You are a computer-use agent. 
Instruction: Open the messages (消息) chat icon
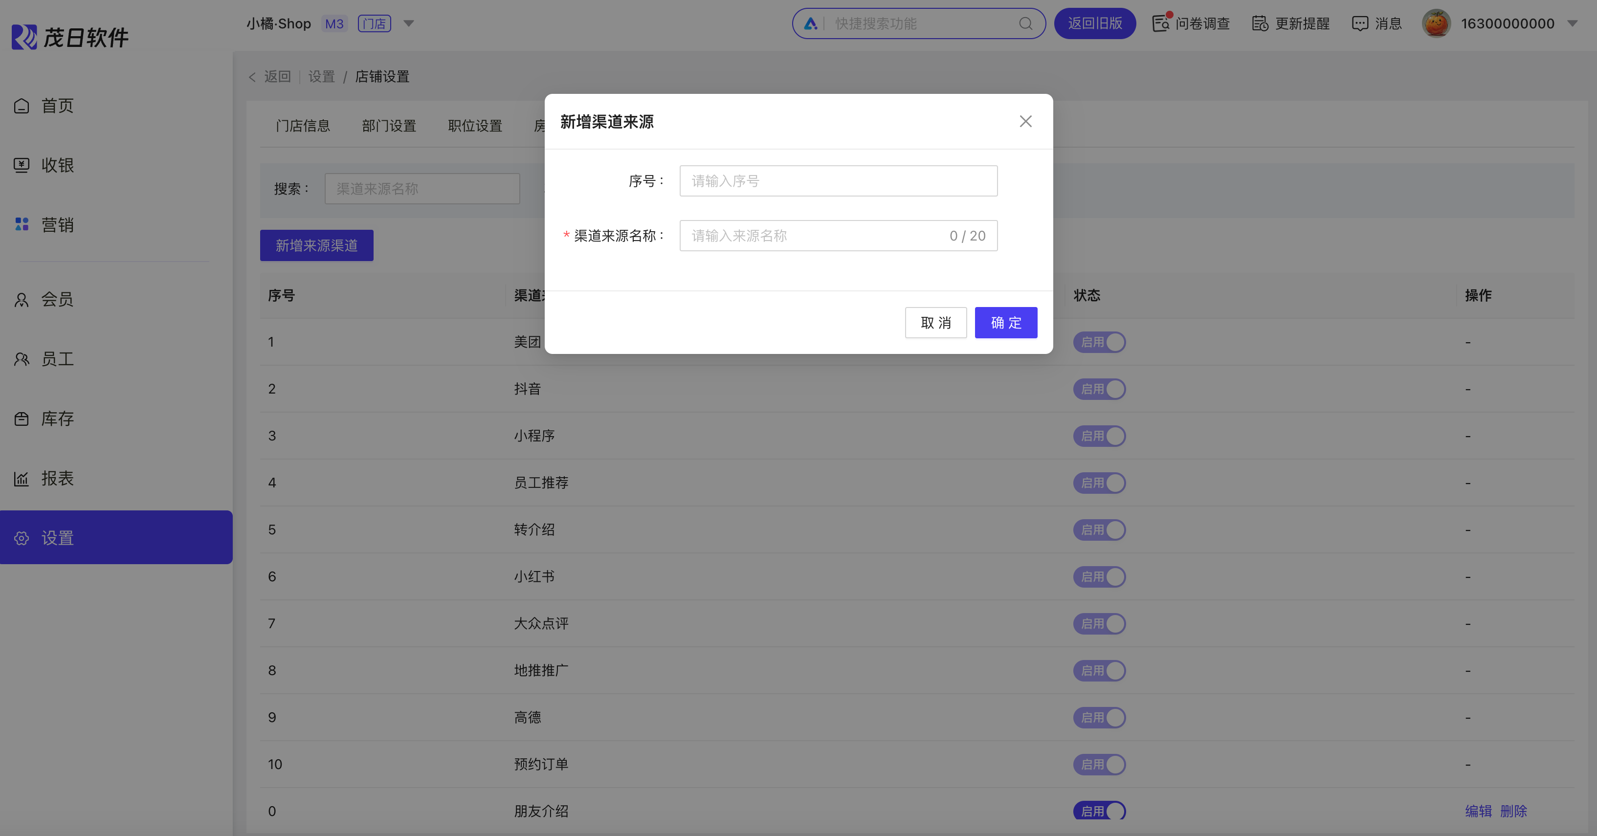pos(1359,23)
